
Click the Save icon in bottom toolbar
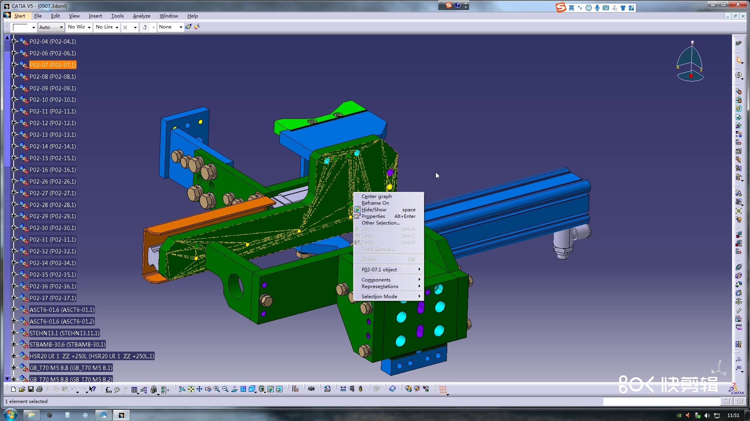click(x=30, y=389)
